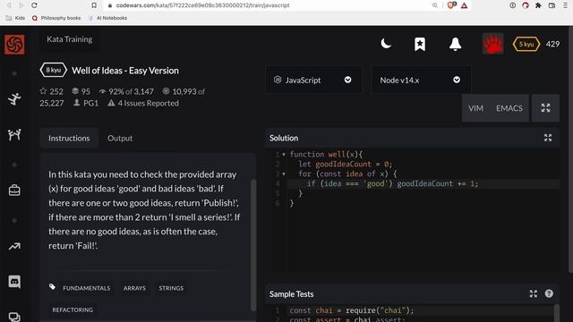This screenshot has width=573, height=322.
Task: Open Sample Tests help question mark
Action: point(549,293)
